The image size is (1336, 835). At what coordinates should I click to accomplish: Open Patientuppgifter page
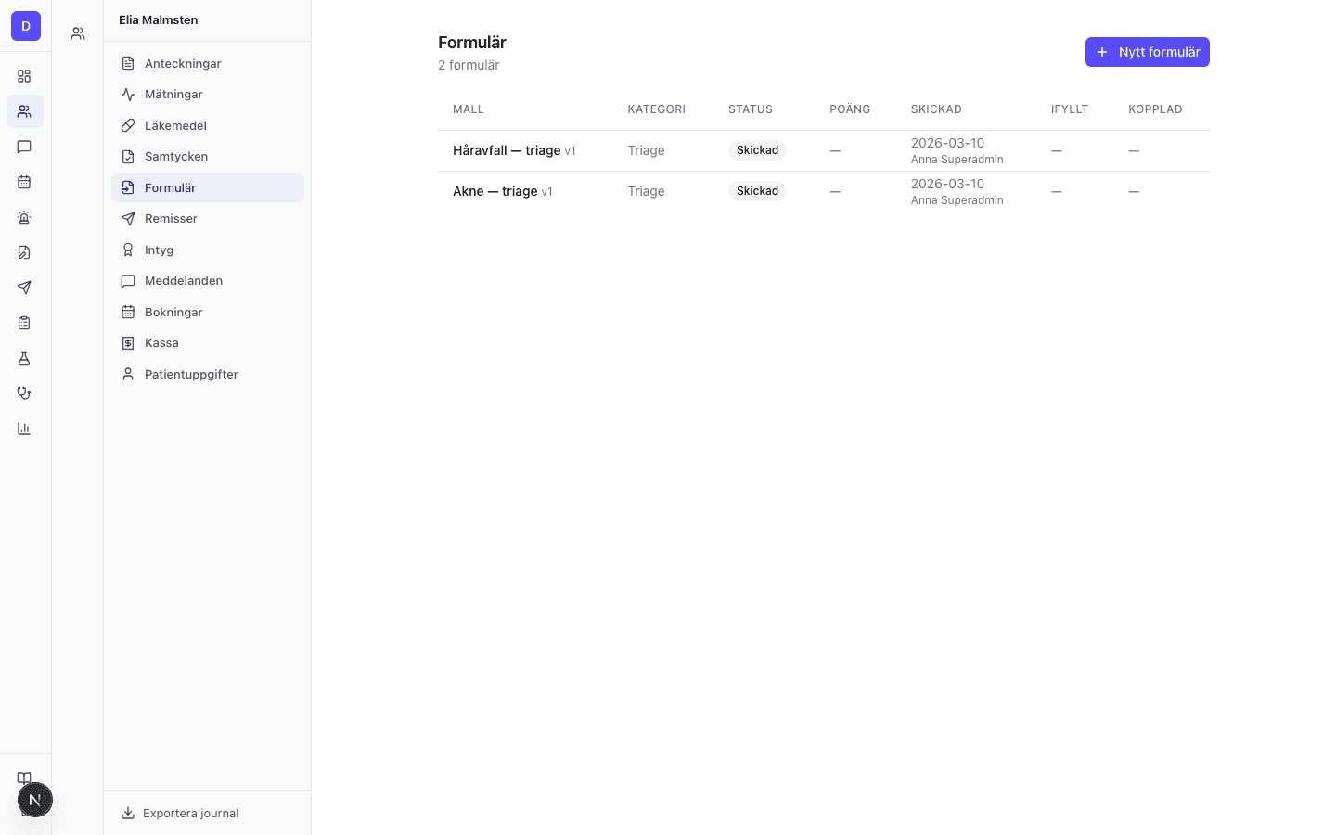point(191,375)
